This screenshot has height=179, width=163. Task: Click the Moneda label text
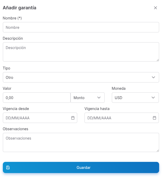click(x=119, y=88)
